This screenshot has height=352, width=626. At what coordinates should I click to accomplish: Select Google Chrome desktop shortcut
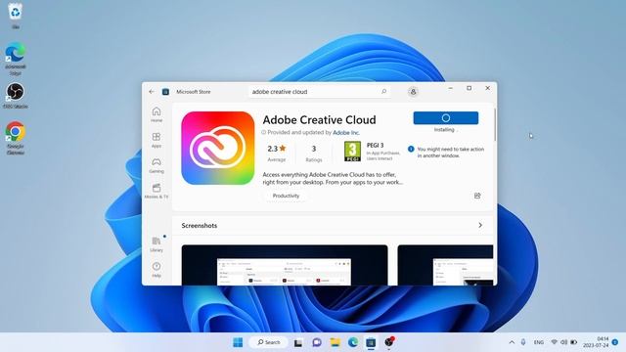point(16,138)
